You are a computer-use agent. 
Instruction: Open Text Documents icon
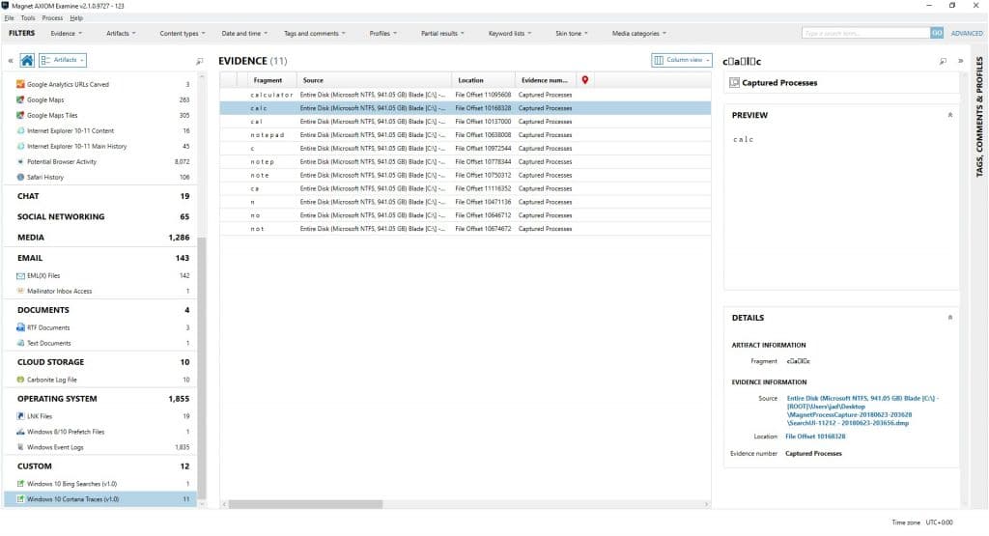pyautogui.click(x=20, y=343)
